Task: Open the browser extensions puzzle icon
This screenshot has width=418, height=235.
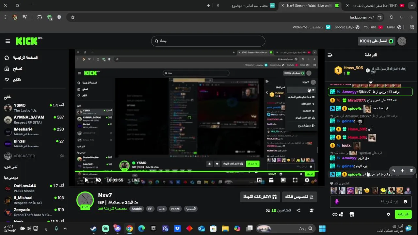Action: pyautogui.click(x=40, y=17)
